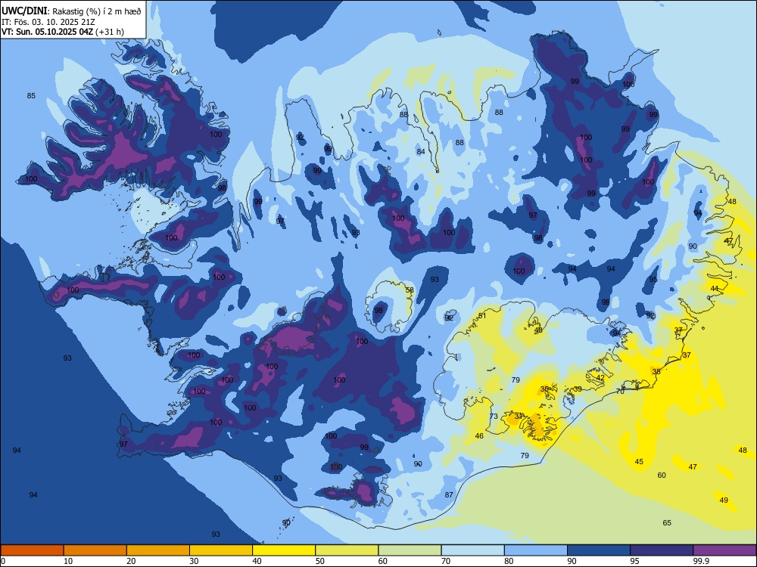Click the 85 humidity value over the sea
The height and width of the screenshot is (567, 757).
click(x=31, y=96)
